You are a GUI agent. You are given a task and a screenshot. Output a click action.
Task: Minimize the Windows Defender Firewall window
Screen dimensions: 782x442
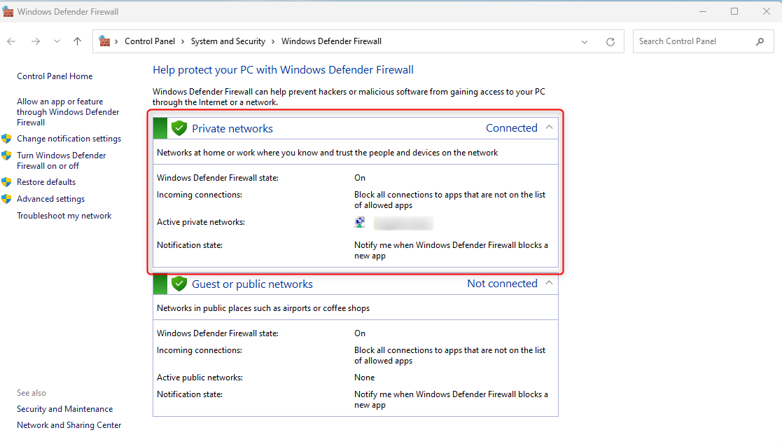[703, 11]
